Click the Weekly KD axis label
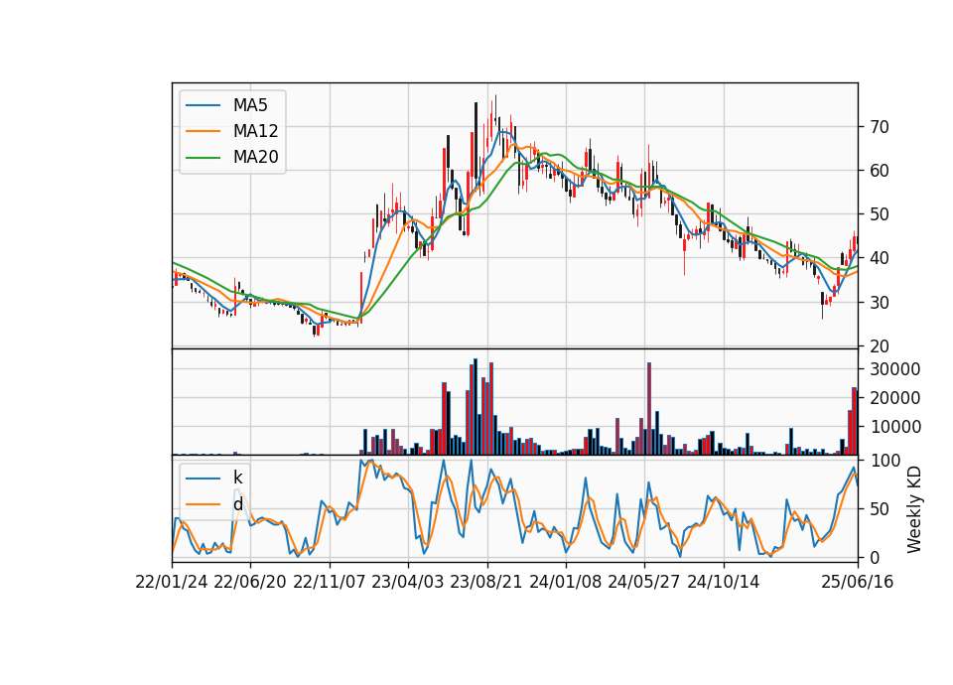The width and height of the screenshot is (953, 685). click(x=913, y=509)
